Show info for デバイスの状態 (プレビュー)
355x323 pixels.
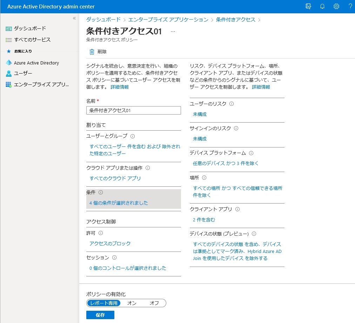pyautogui.click(x=254, y=234)
